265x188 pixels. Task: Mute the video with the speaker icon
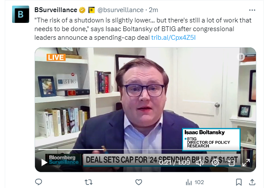pyautogui.click(x=200, y=163)
